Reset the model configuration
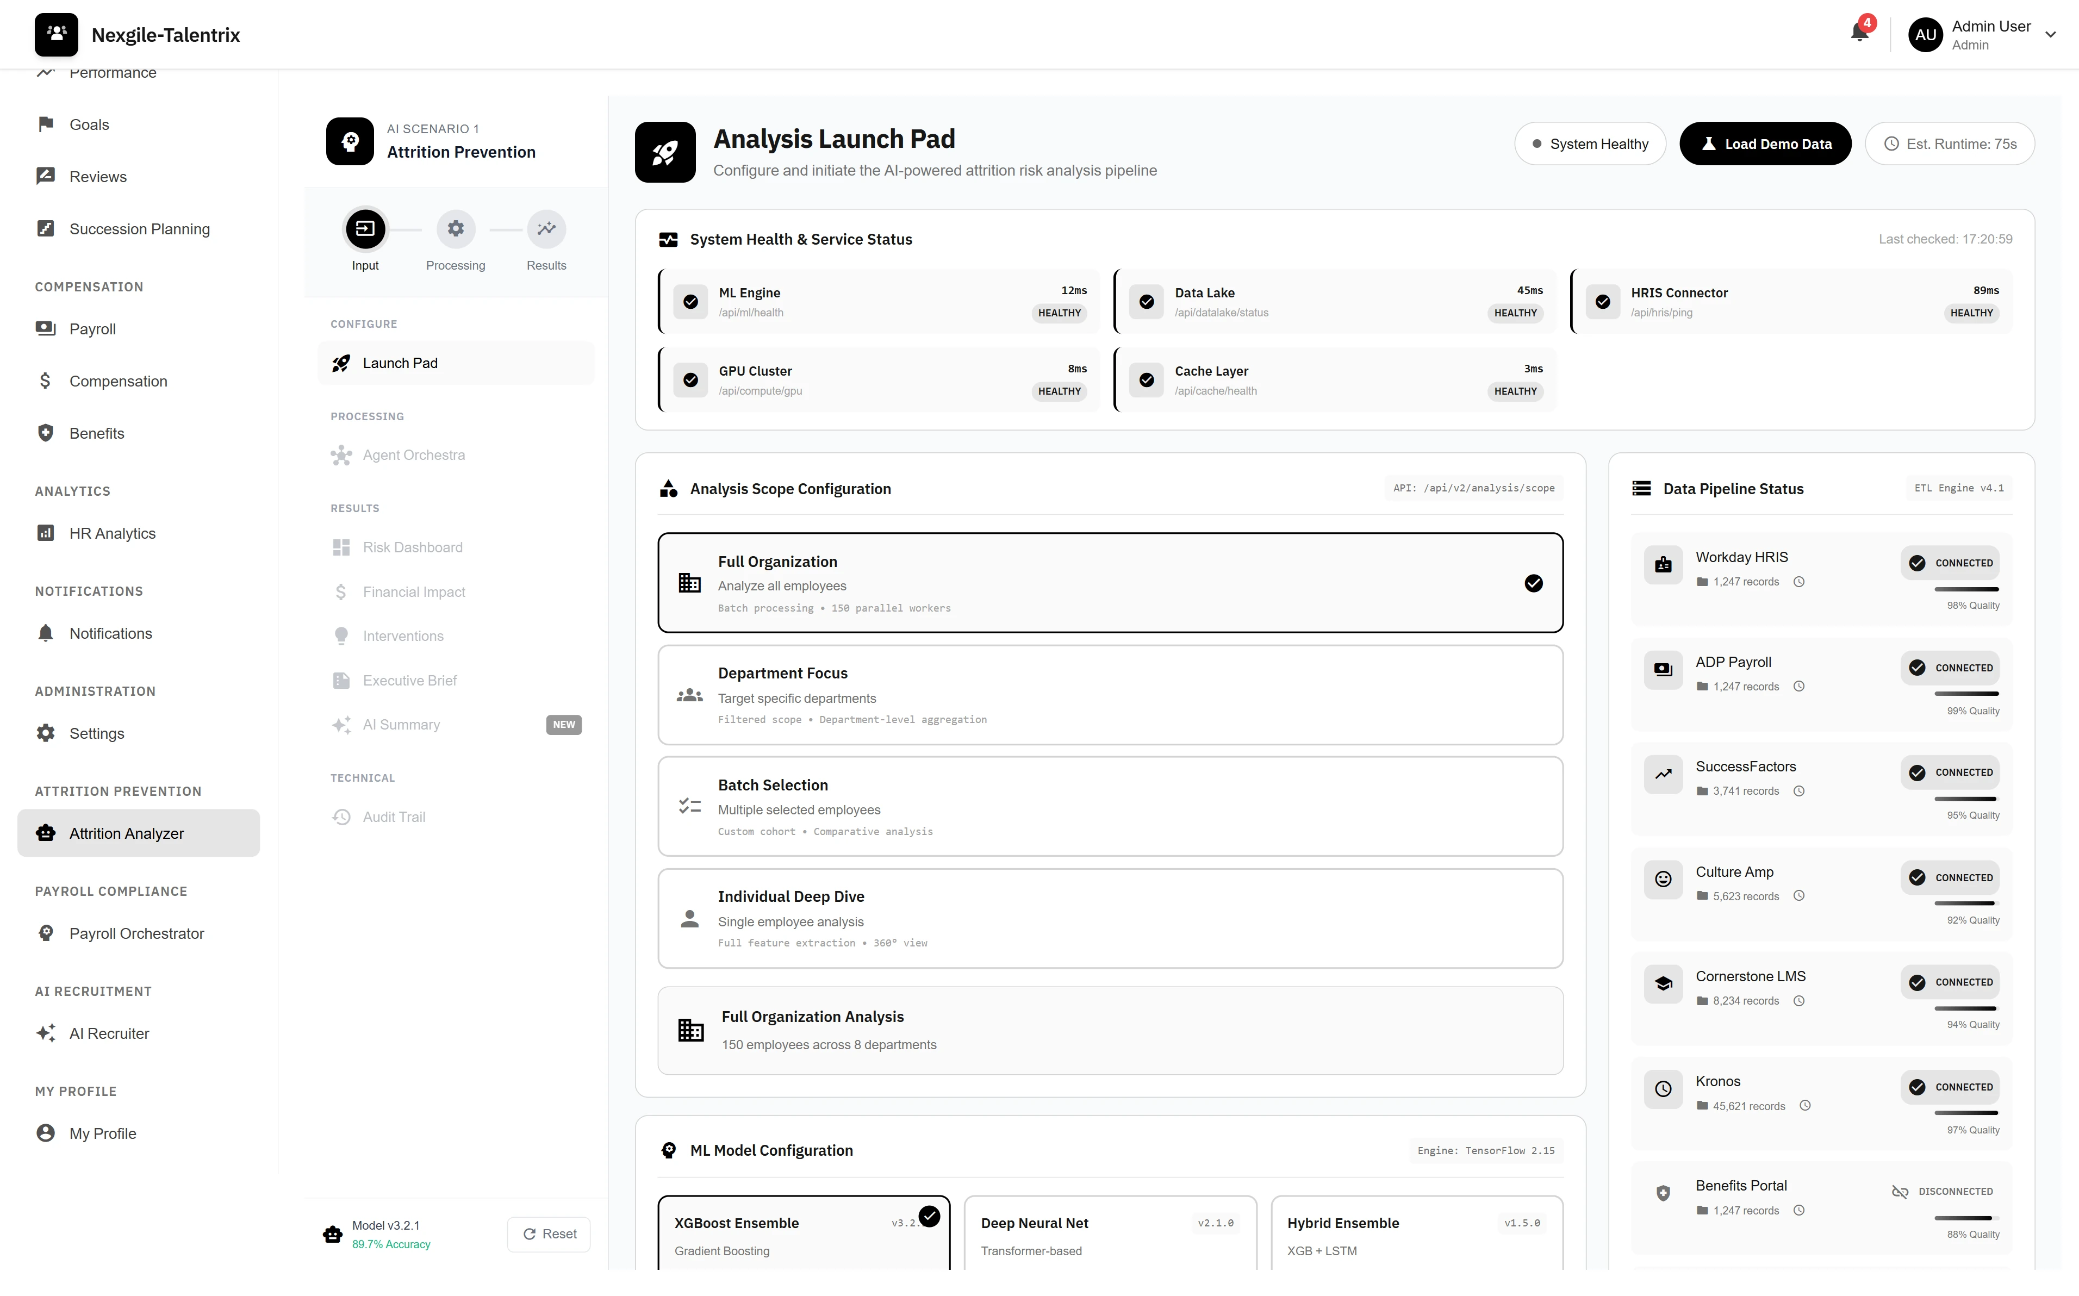2079x1296 pixels. click(x=549, y=1233)
